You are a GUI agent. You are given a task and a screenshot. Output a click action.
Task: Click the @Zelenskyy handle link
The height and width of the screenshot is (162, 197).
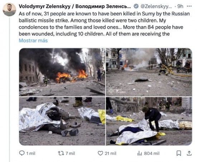click(156, 6)
